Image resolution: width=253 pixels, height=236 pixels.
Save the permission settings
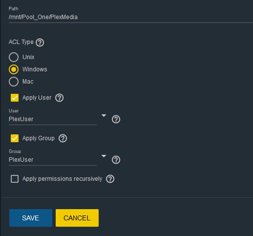[x=31, y=218]
